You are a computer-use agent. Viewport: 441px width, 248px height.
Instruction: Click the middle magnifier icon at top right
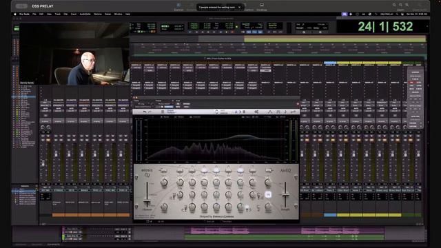(x=400, y=5)
